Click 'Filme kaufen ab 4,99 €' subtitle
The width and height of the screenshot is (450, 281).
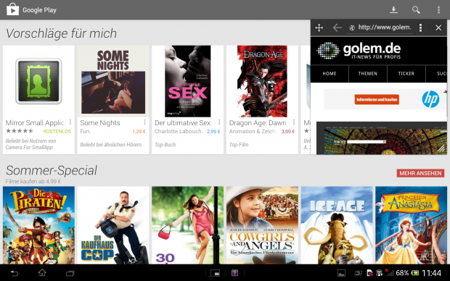point(33,181)
